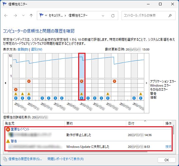
Task: Select the rightmost information icon in the chart
Action: (x=141, y=98)
